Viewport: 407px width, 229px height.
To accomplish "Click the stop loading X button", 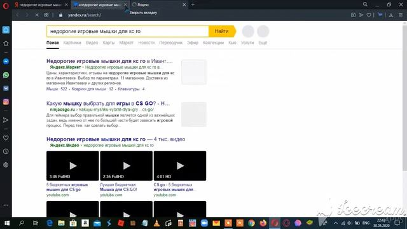I will [x=37, y=15].
